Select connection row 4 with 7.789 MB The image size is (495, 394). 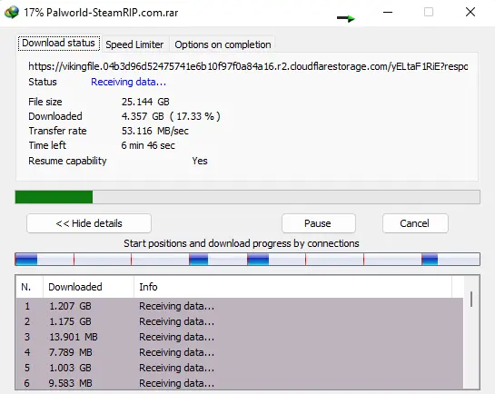[x=240, y=352]
